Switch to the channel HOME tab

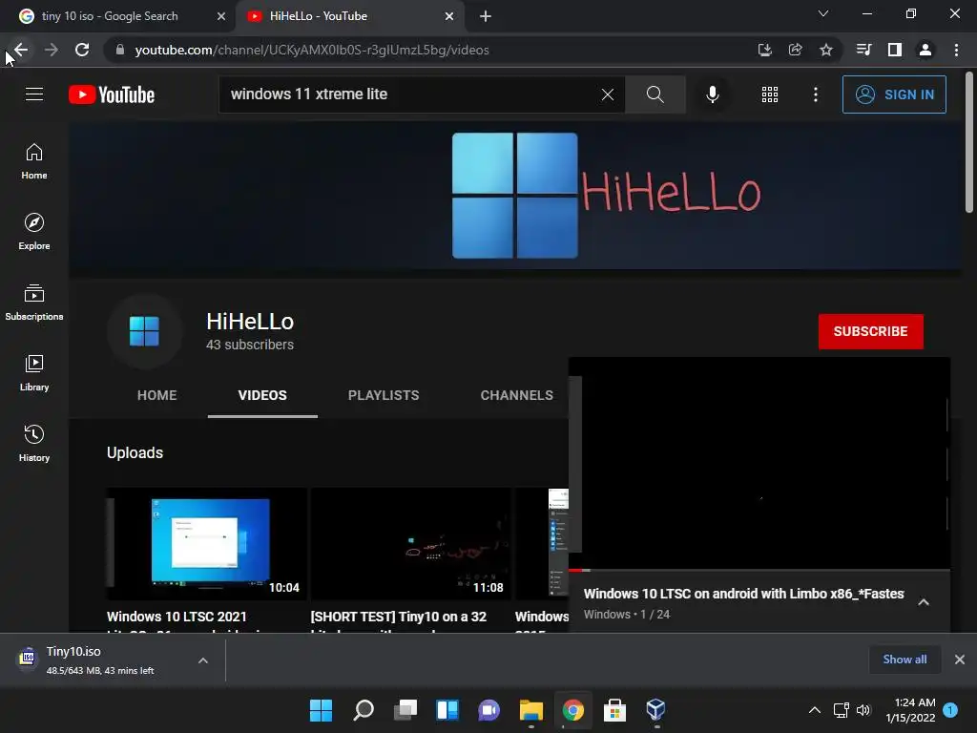157,395
